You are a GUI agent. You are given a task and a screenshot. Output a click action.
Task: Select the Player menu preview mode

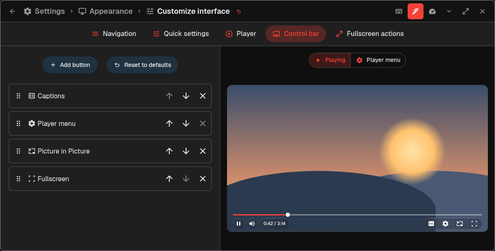(378, 60)
